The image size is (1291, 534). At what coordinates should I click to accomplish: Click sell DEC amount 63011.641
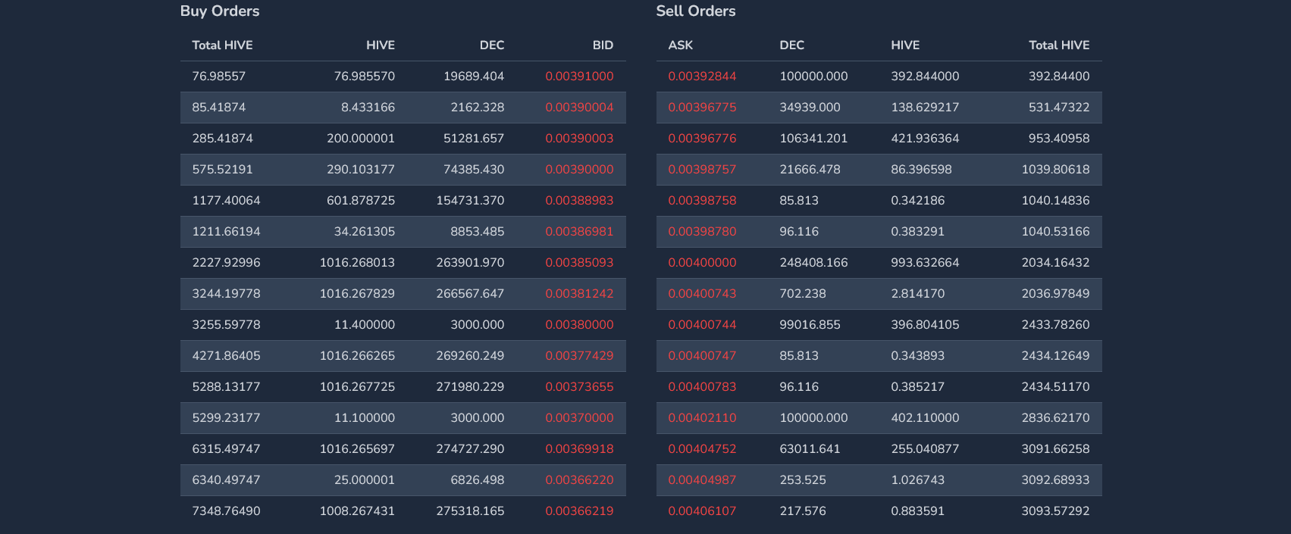(x=810, y=449)
